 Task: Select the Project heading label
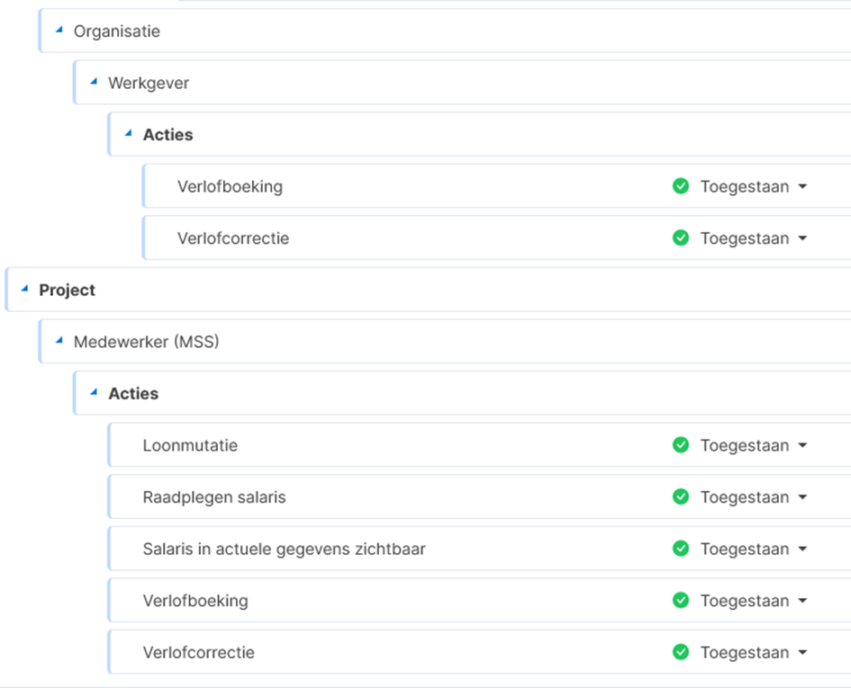(67, 290)
